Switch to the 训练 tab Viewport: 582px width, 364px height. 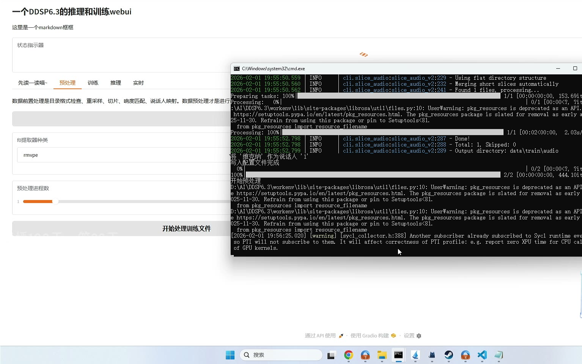(93, 83)
